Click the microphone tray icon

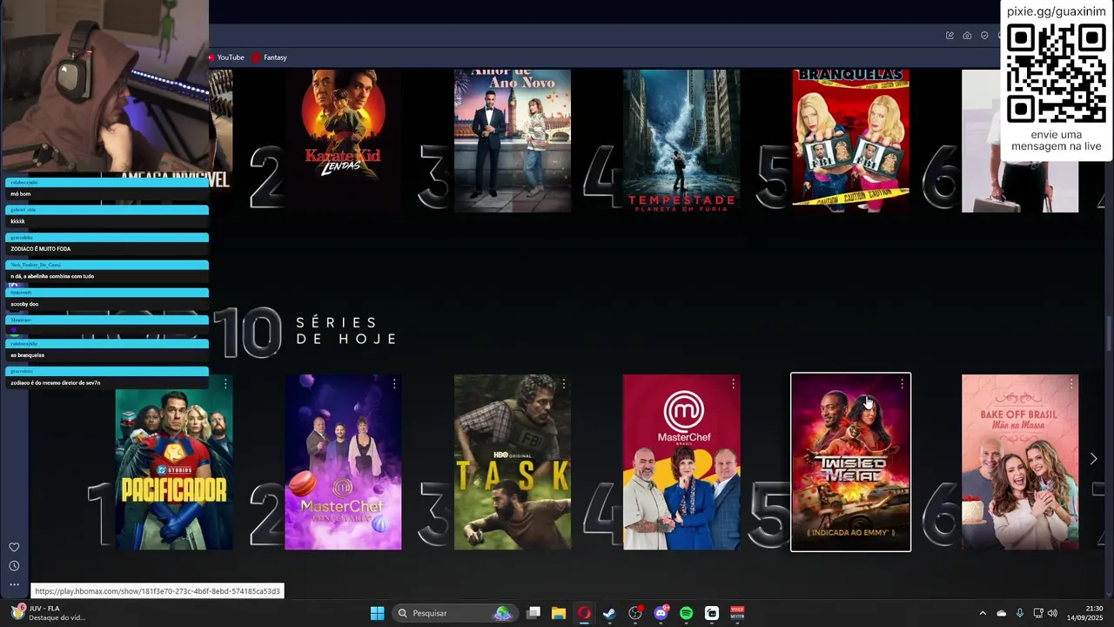pyautogui.click(x=1019, y=613)
